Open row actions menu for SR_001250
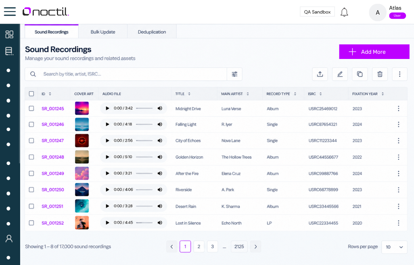 [x=398, y=190]
